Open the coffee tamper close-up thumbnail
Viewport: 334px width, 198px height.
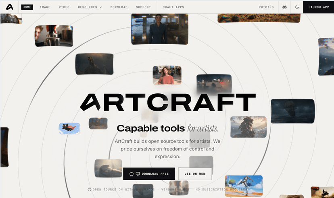54,36
